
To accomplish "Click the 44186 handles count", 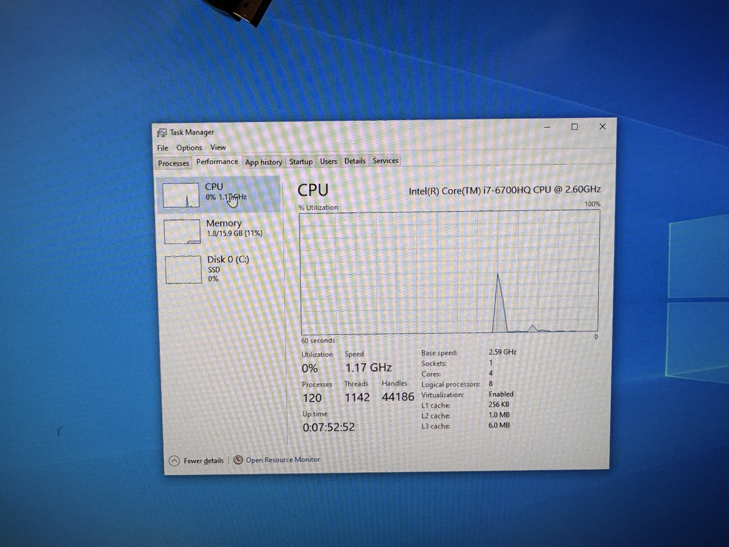I will click(398, 397).
